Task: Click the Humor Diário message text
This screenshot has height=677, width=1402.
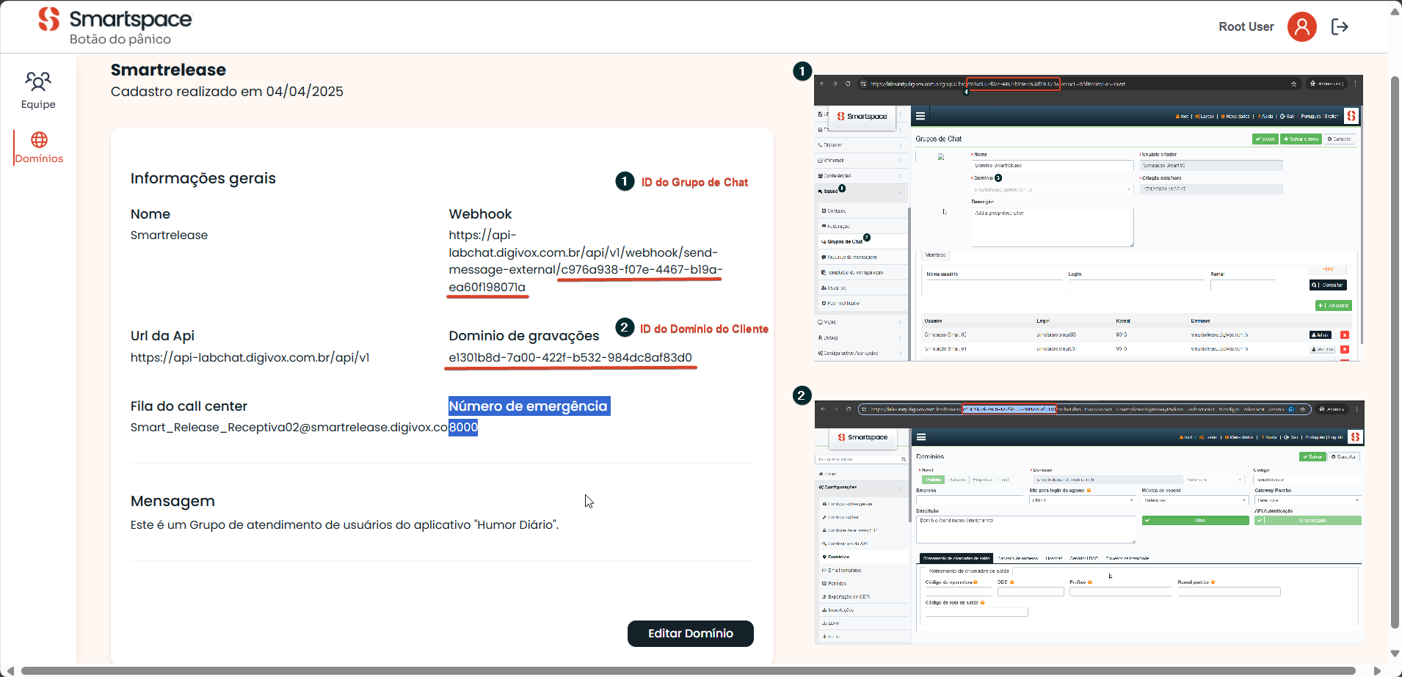Action: pos(344,525)
